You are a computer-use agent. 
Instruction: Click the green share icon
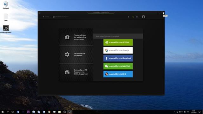pos(133,17)
